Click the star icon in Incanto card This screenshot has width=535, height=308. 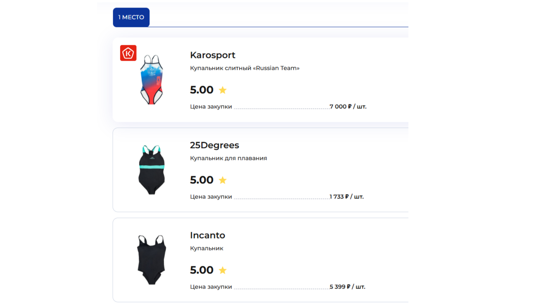coord(223,270)
